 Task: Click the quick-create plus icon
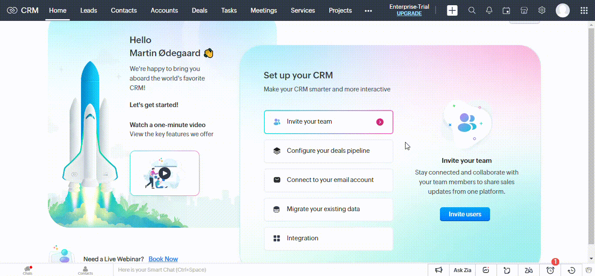point(452,10)
